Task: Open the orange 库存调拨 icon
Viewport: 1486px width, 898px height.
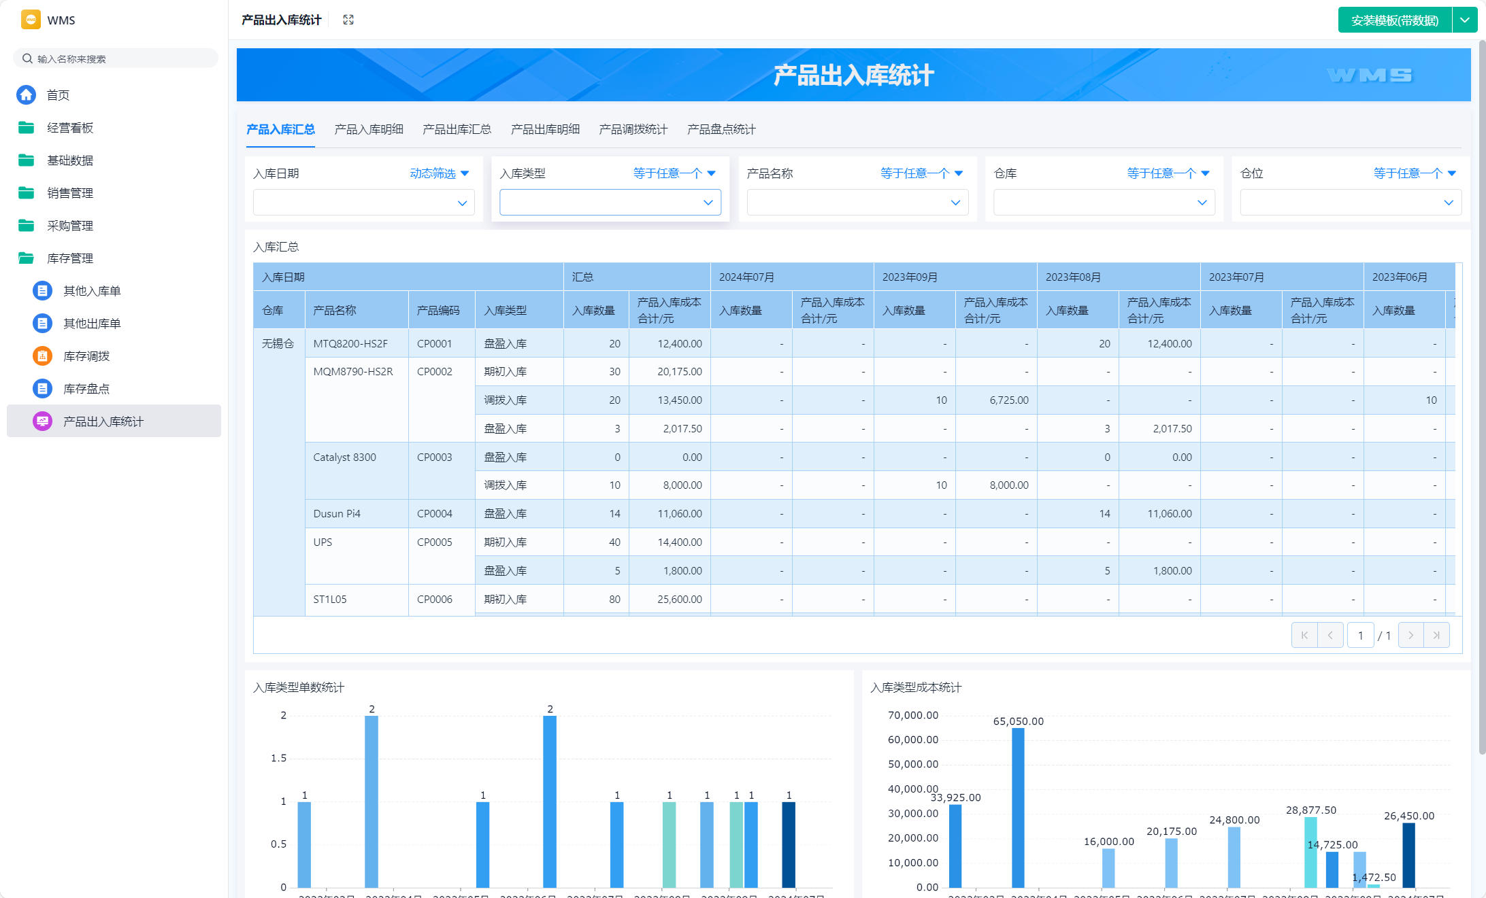Action: pos(42,356)
